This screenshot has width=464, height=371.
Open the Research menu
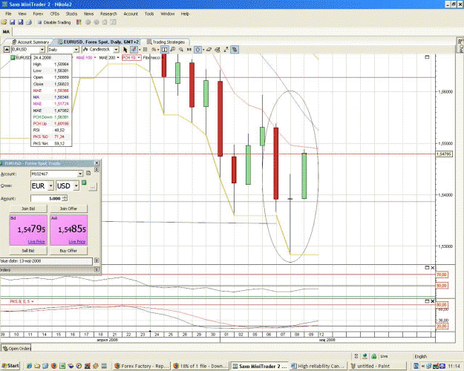[108, 13]
